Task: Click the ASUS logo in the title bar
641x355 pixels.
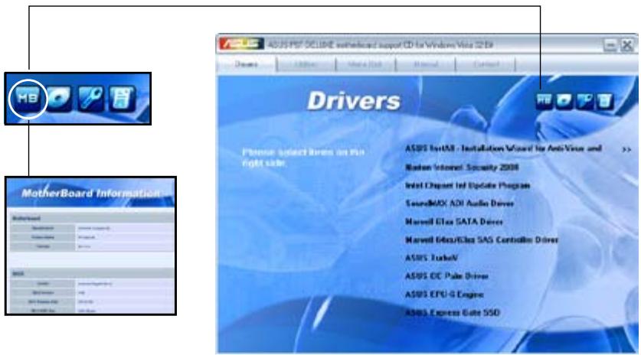Action: pos(240,44)
